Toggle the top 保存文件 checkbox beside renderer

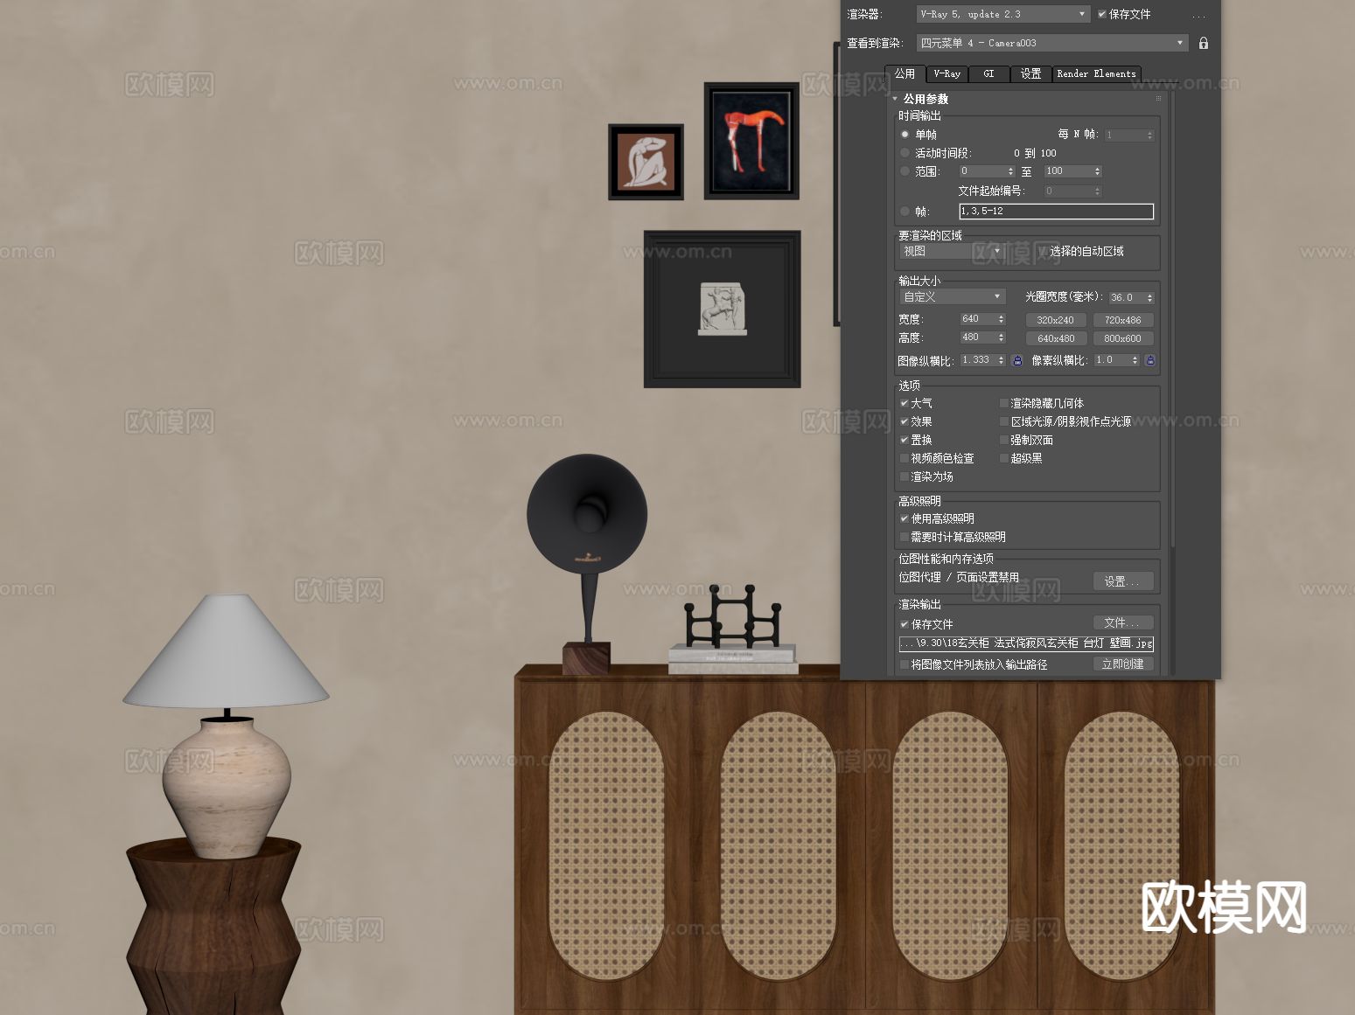(1102, 14)
